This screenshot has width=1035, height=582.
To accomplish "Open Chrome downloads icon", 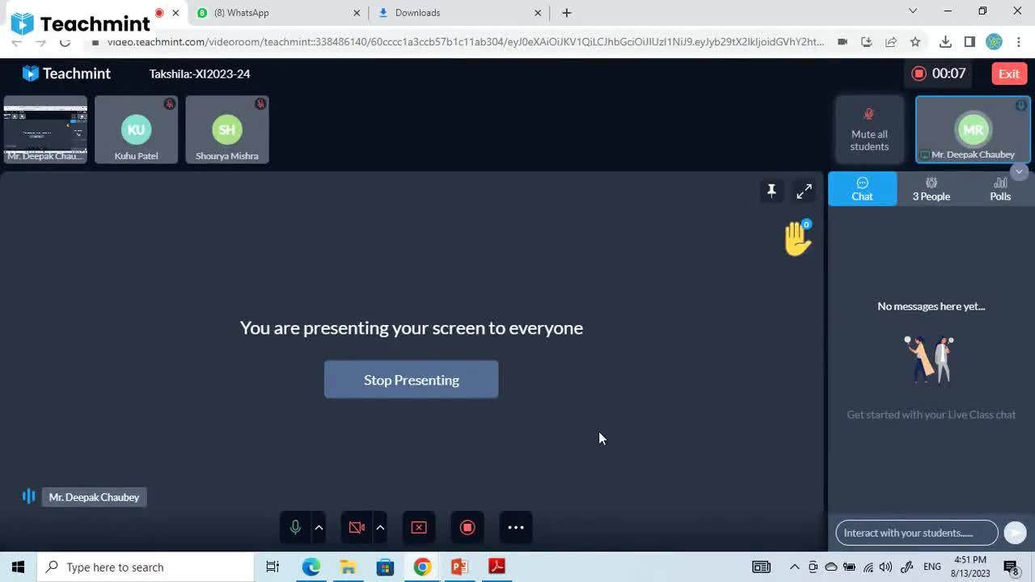I will (x=945, y=42).
